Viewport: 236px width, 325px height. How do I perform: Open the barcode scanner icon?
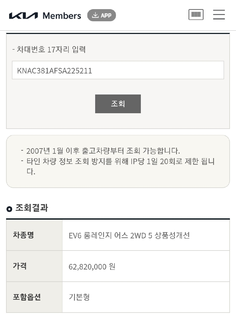[196, 14]
